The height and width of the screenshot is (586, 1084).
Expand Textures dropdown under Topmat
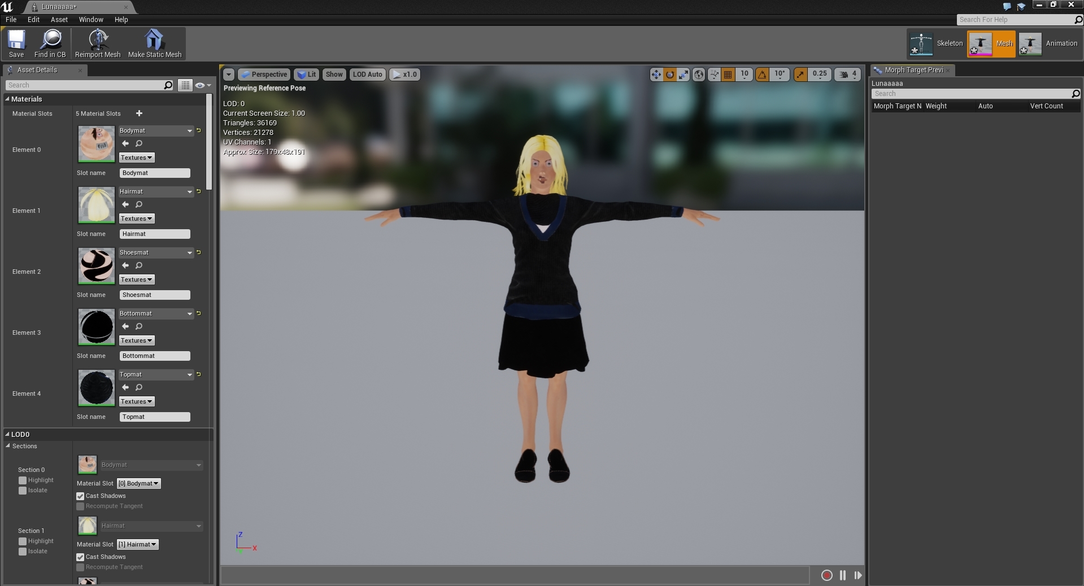[137, 401]
